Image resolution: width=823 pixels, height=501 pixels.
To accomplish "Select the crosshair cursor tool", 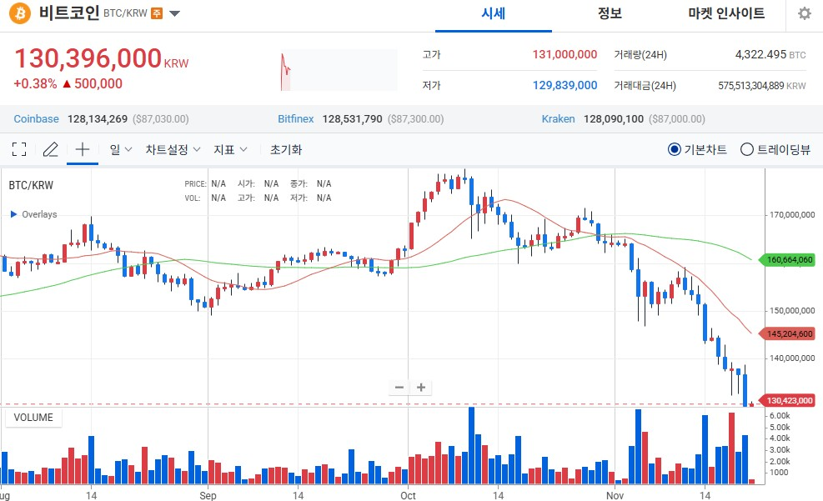I will tap(82, 150).
